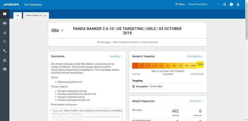
Task: Click the Proofpoint logo
Action: [11, 5]
